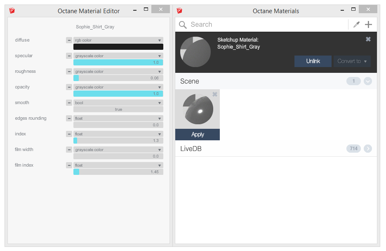This screenshot has height=251, width=386.
Task: Open smooth bool type dropdown
Action: [118, 102]
